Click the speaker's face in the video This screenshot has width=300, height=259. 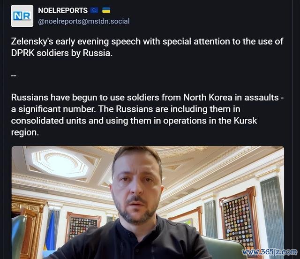point(137,190)
